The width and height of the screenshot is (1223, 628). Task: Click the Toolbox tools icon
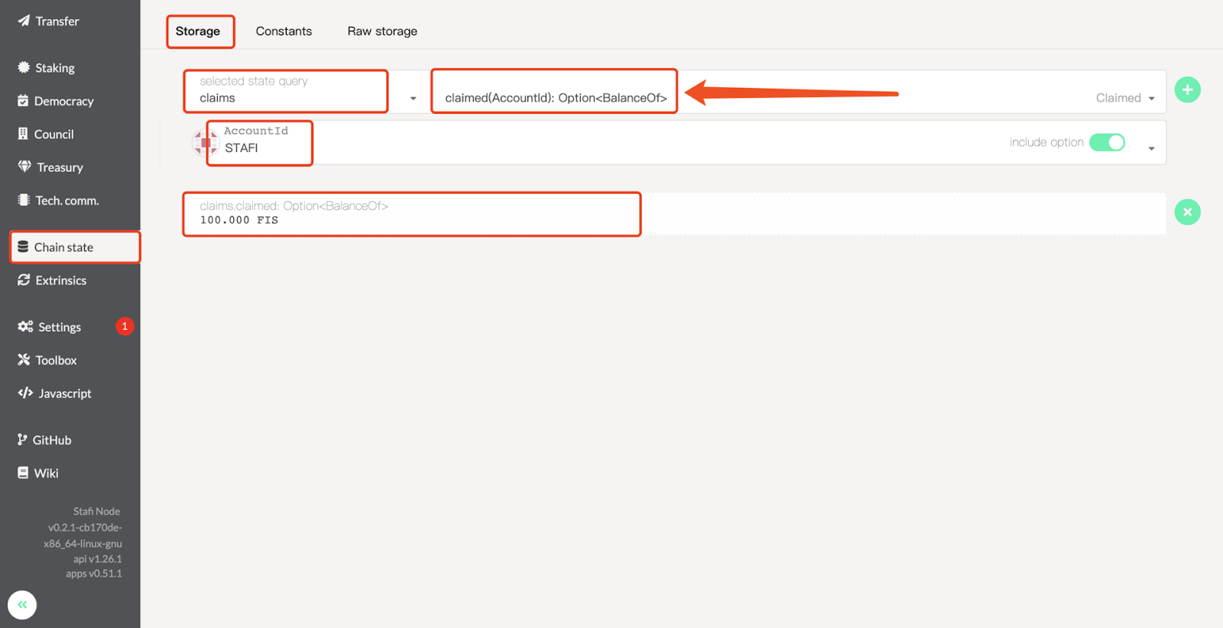[x=24, y=360]
